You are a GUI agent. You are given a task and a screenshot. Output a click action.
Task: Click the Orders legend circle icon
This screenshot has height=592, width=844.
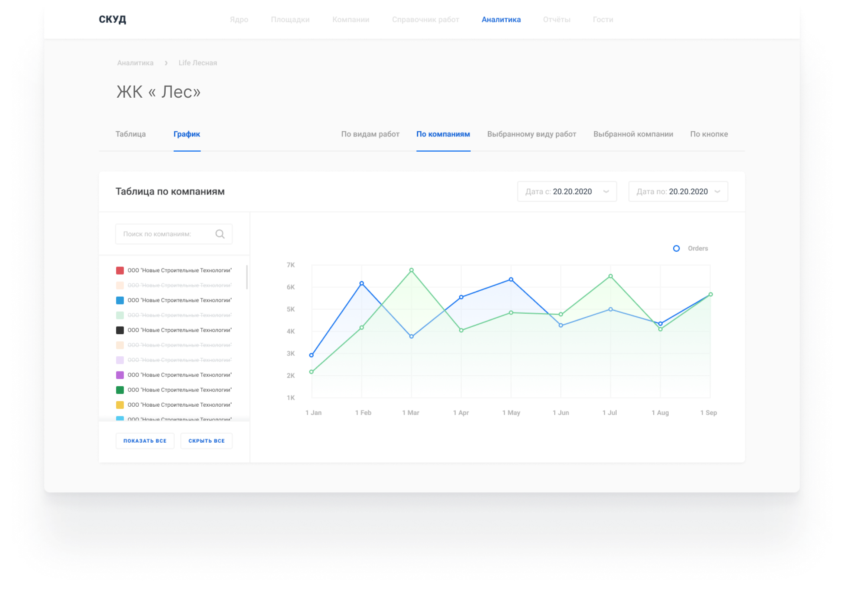[676, 249]
